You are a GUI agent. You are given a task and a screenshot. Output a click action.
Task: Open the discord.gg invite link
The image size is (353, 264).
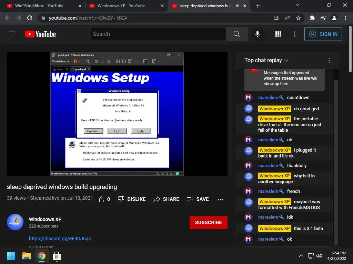(x=60, y=239)
